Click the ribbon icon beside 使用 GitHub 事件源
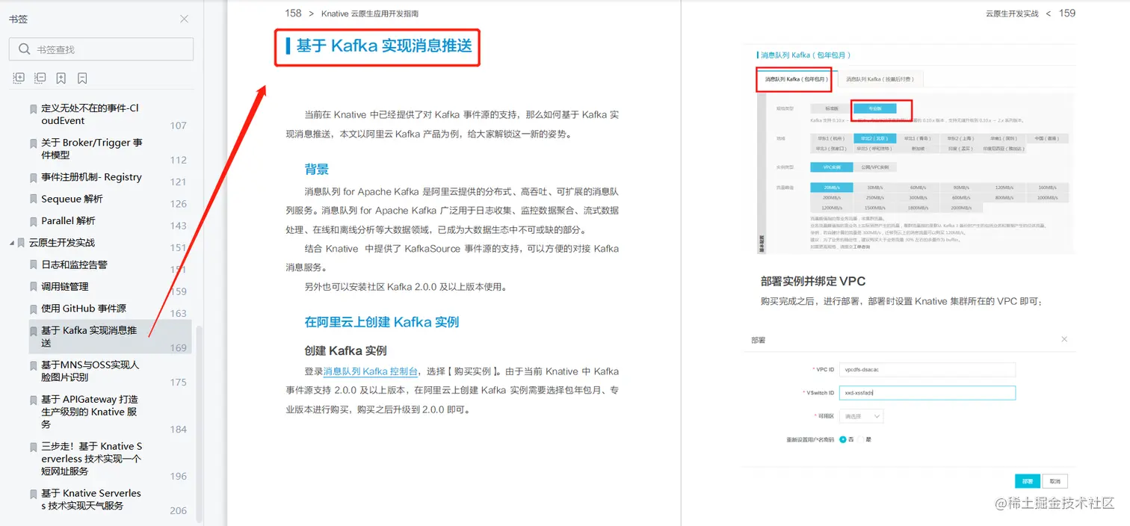The height and width of the screenshot is (526, 1130). (x=33, y=309)
